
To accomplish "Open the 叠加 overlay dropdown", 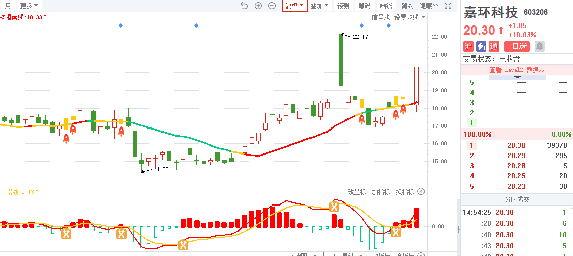I will pyautogui.click(x=319, y=6).
